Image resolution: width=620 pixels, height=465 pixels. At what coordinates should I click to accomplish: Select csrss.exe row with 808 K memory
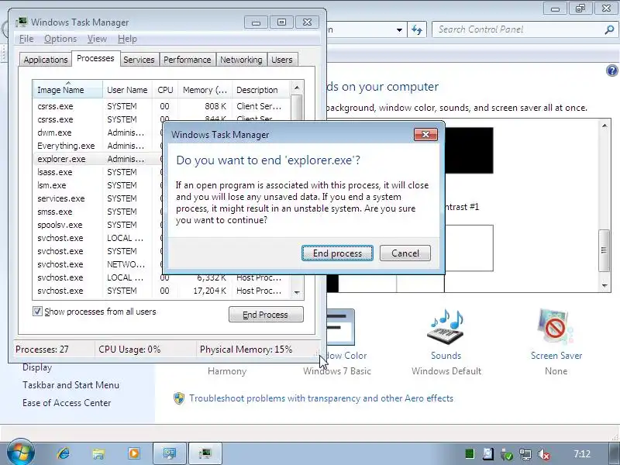pyautogui.click(x=162, y=106)
